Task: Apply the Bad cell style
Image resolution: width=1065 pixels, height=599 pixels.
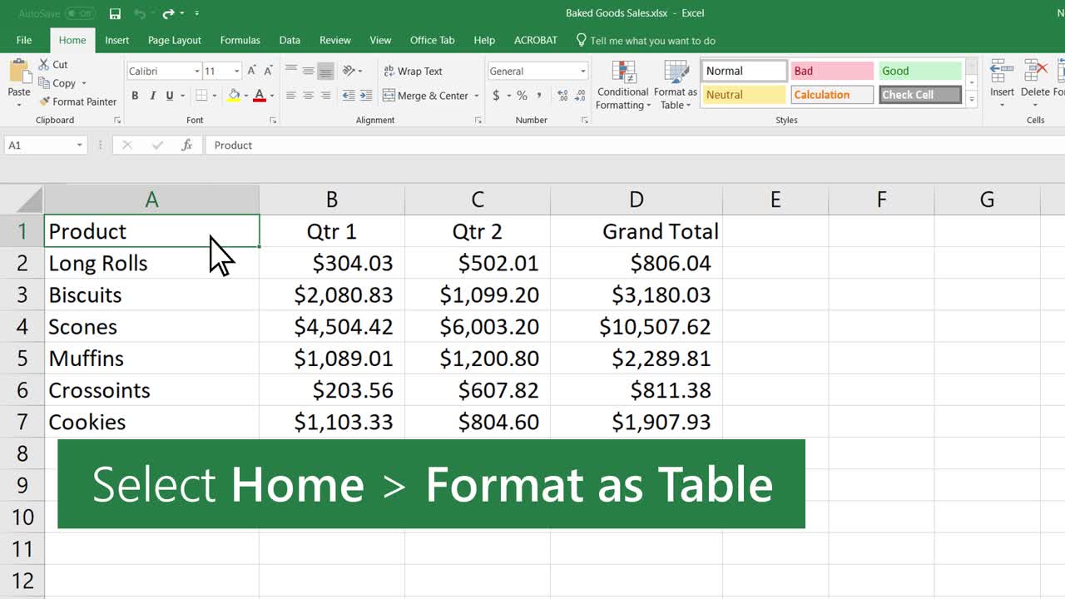Action: coord(832,71)
